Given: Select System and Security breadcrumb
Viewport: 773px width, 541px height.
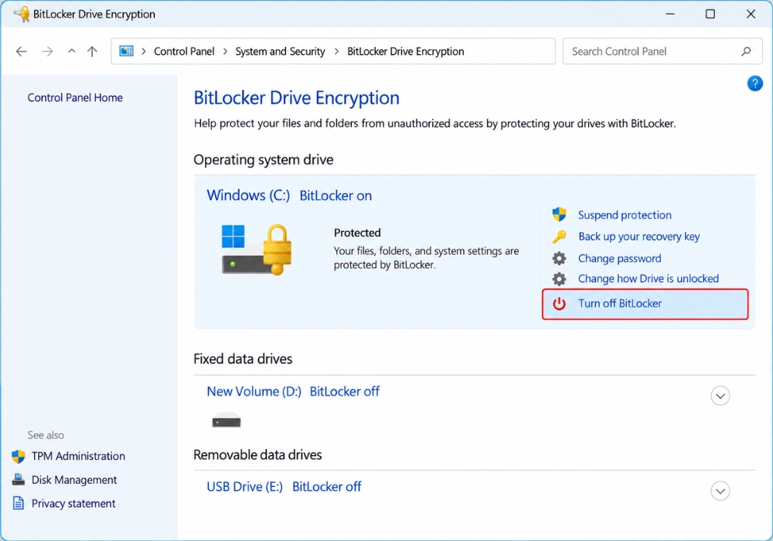Looking at the screenshot, I should [x=280, y=51].
